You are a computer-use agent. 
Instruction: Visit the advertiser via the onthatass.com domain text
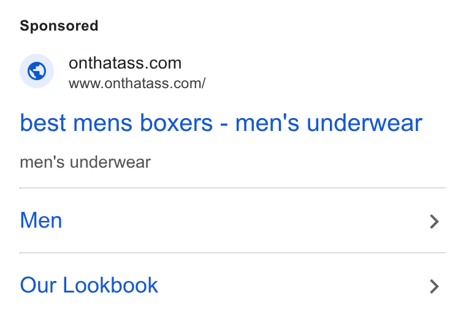tap(125, 63)
